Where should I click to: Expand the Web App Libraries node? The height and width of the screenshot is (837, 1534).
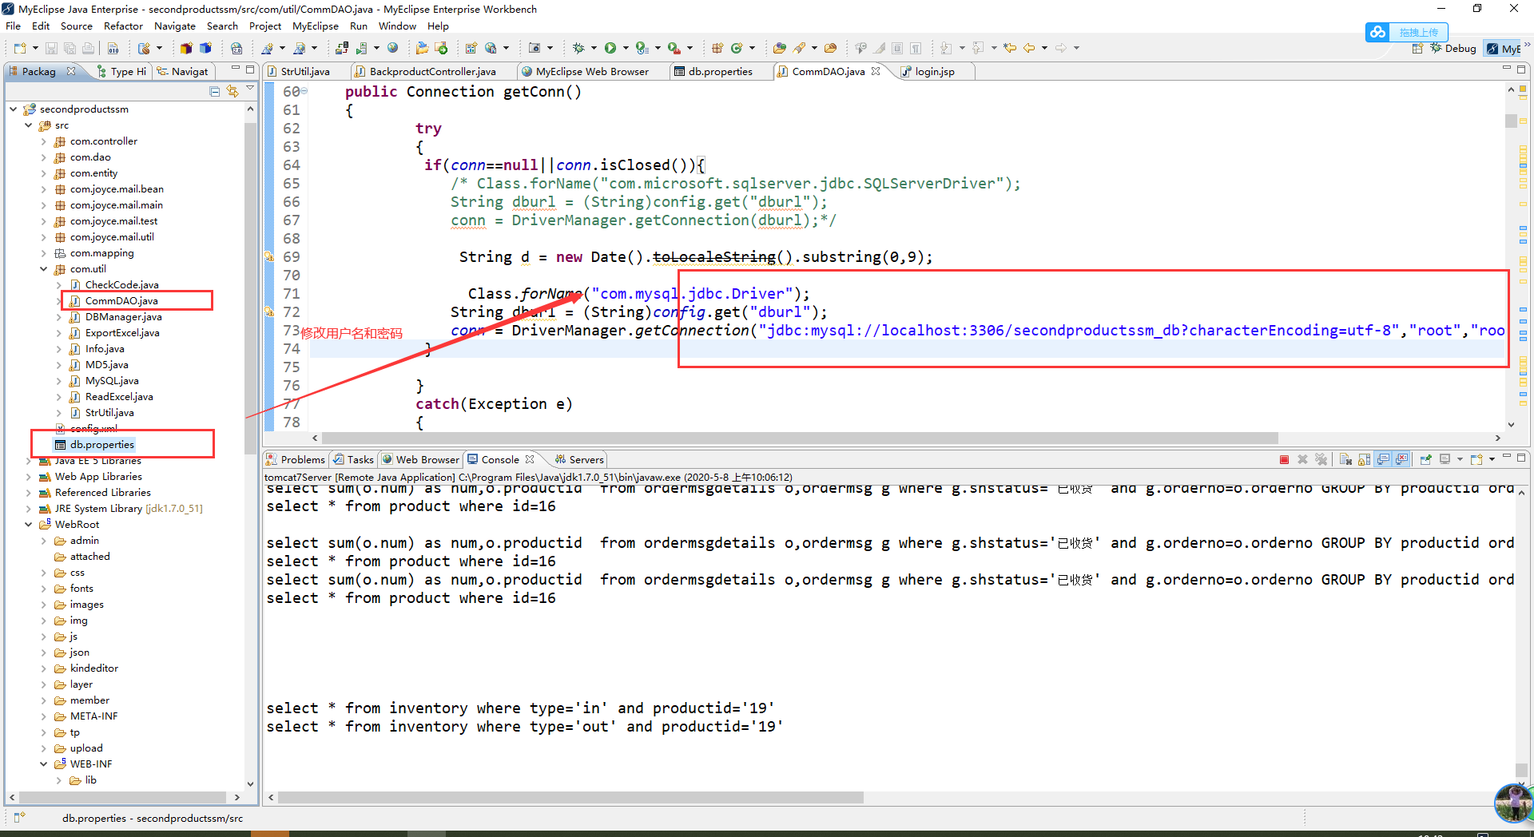29,477
